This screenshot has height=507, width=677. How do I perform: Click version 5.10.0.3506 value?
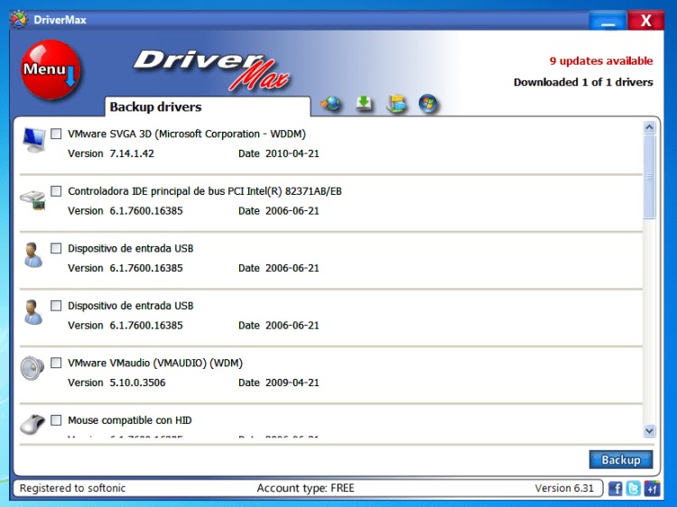click(x=137, y=383)
